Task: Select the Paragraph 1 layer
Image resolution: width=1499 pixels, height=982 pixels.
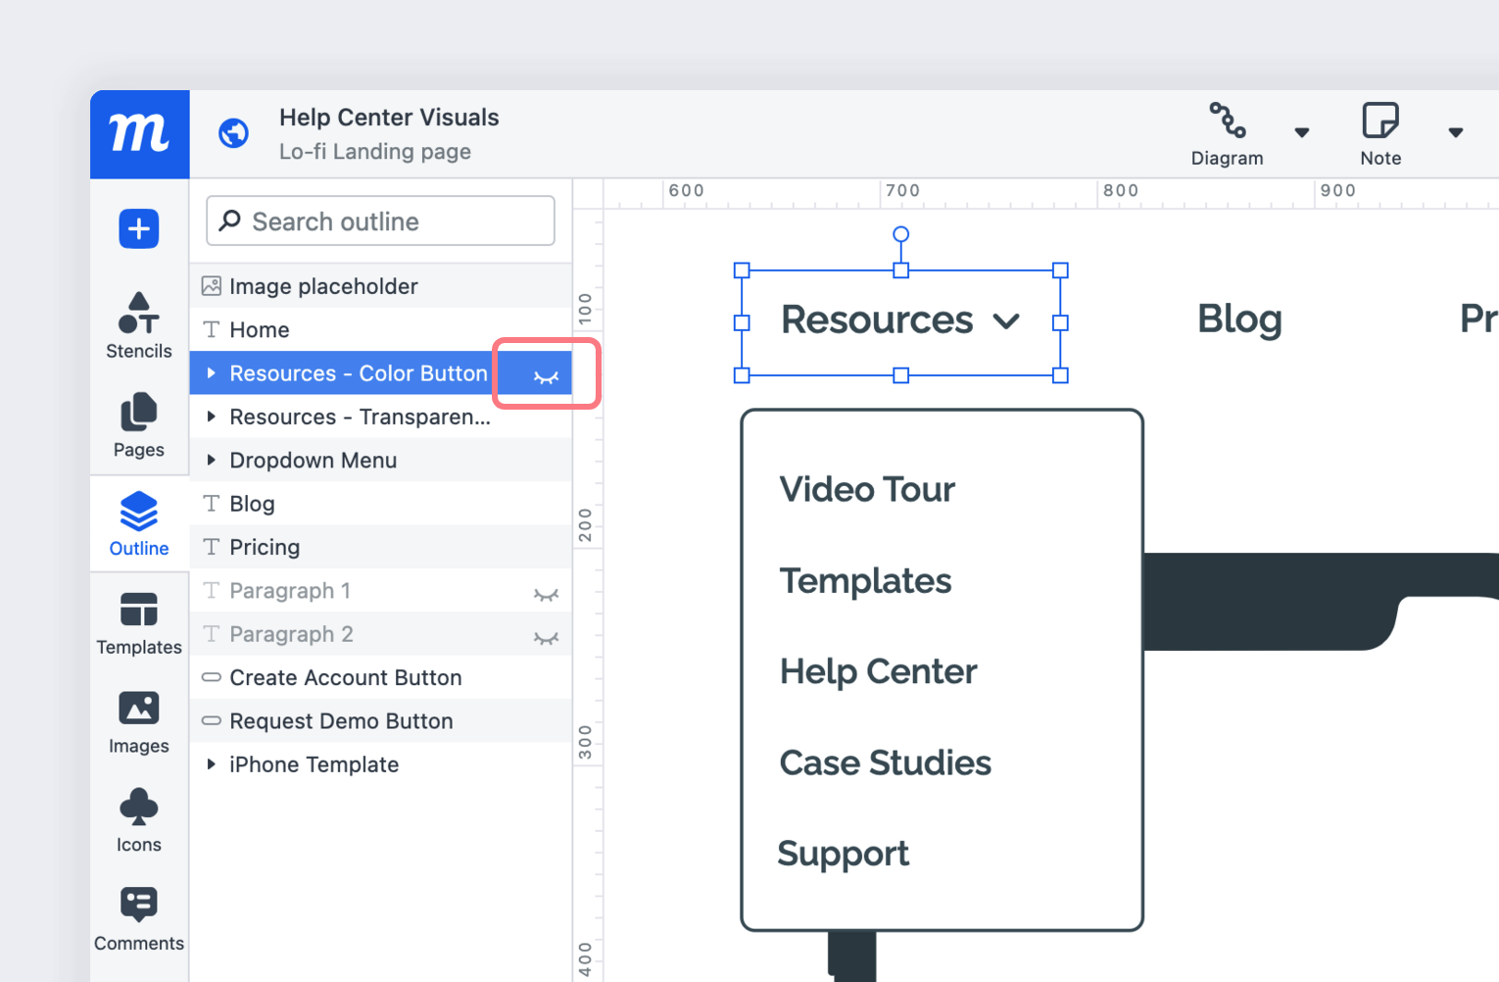Action: [380, 590]
